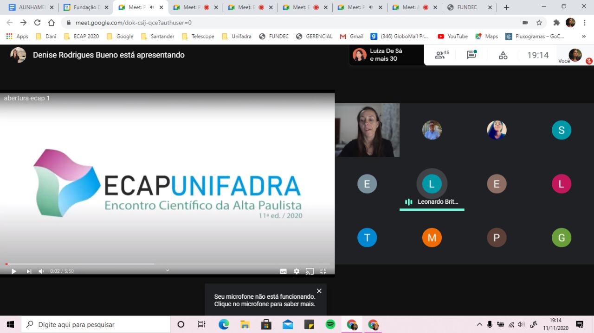This screenshot has width=594, height=333.
Task: Open the Dani bookmarks folder
Action: (x=46, y=36)
